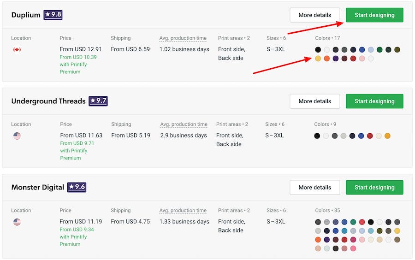Select the purple color swatch for Duplium
The image size is (415, 260).
coord(336,59)
